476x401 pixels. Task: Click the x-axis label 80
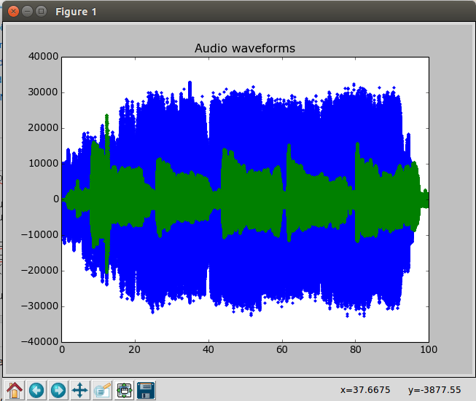coord(356,350)
